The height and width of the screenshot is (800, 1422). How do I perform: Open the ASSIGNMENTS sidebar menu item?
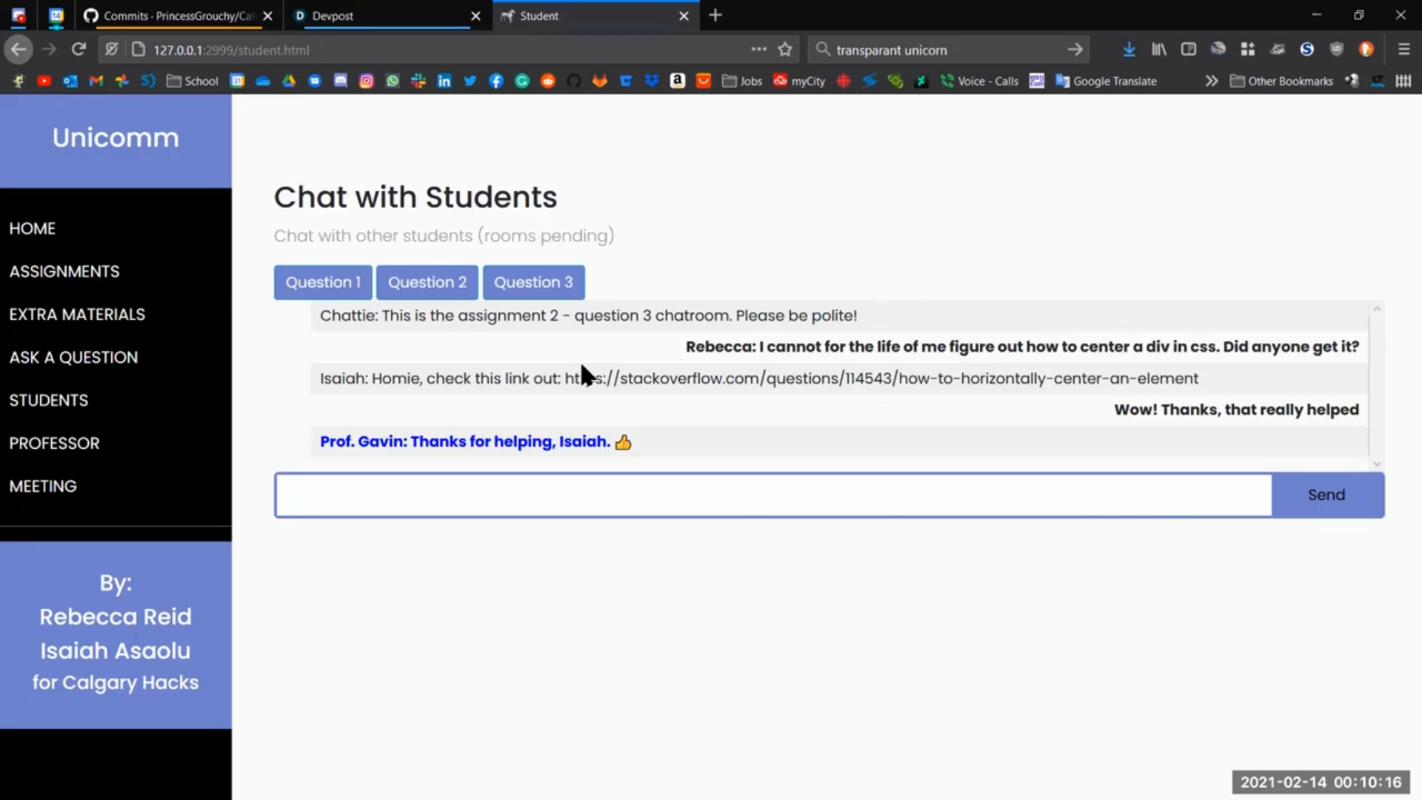[x=64, y=271]
